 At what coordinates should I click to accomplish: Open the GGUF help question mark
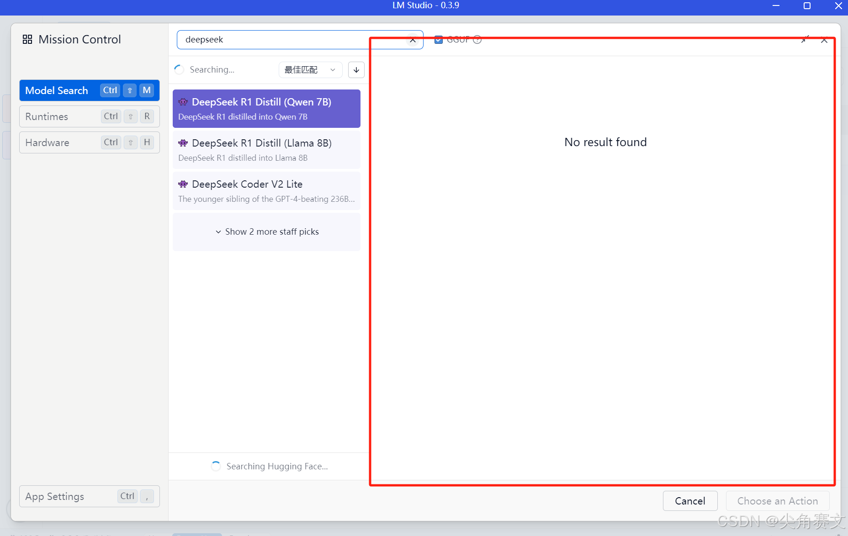pyautogui.click(x=477, y=40)
